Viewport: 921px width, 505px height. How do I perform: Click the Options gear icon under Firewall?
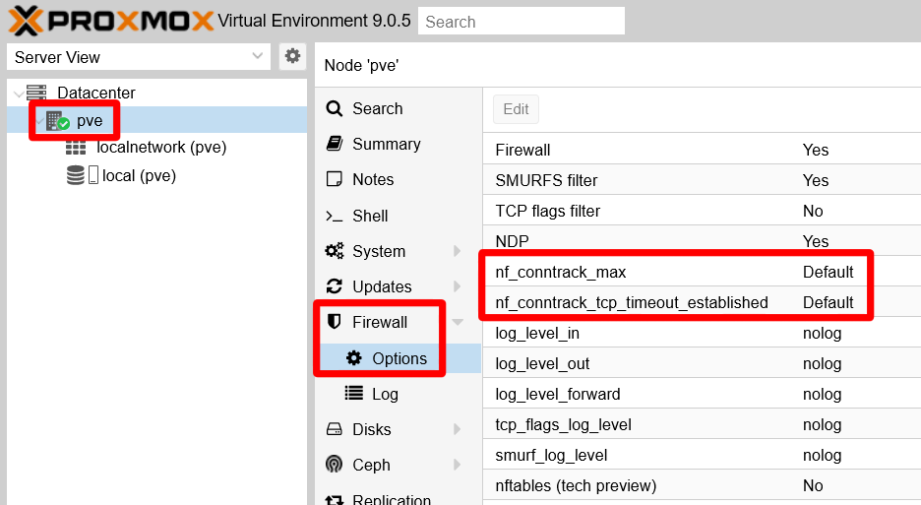tap(353, 357)
